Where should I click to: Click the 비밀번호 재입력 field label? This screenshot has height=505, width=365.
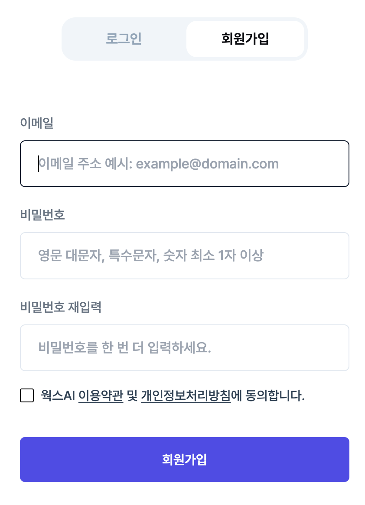pos(61,307)
